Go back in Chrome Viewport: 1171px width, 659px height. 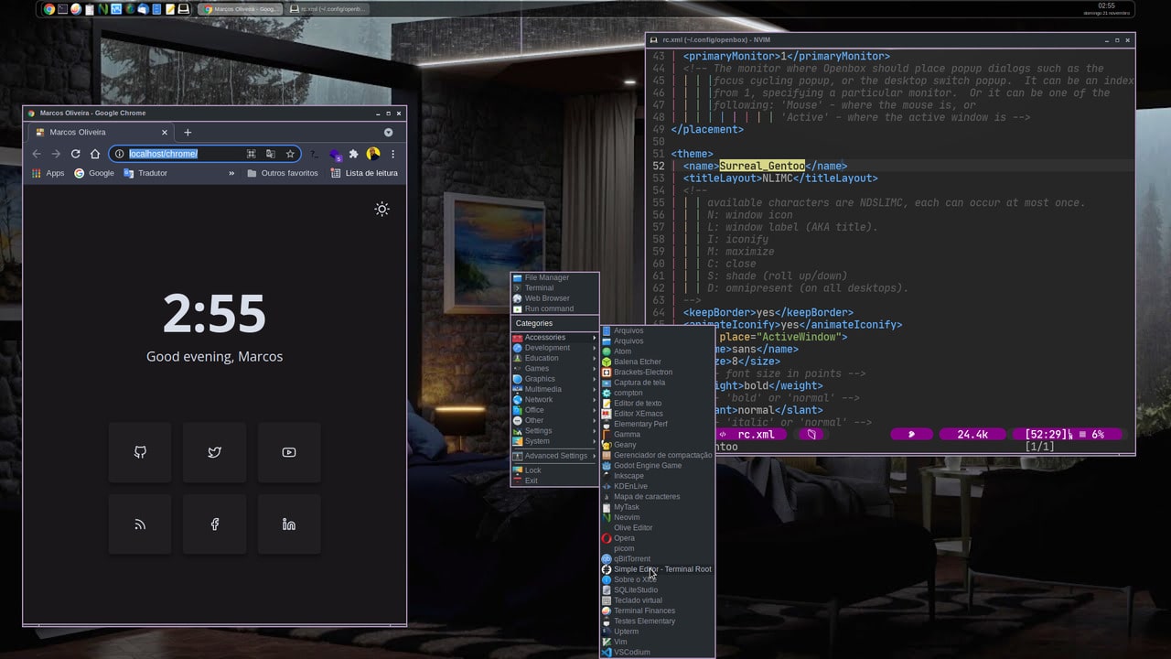(37, 154)
